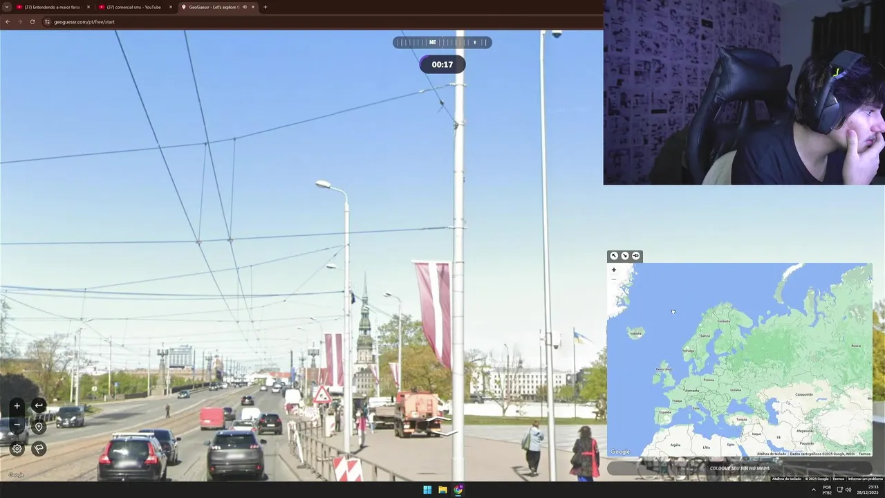Open Windows Start menu

coord(427,490)
